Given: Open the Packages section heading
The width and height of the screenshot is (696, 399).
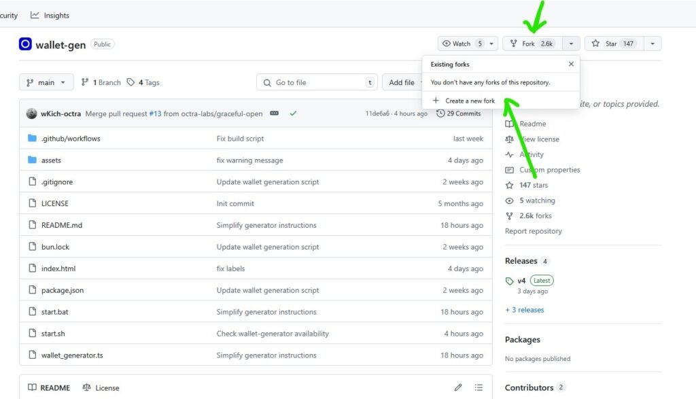Looking at the screenshot, I should (x=523, y=340).
